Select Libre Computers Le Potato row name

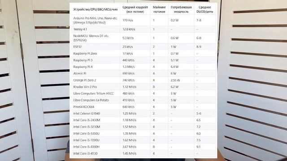[x=91, y=100]
